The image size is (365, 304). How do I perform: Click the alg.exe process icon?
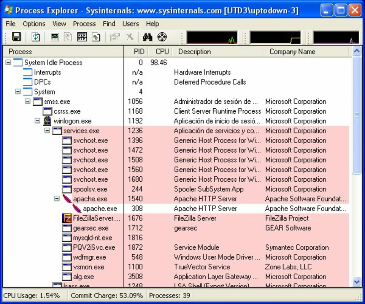tap(67, 277)
